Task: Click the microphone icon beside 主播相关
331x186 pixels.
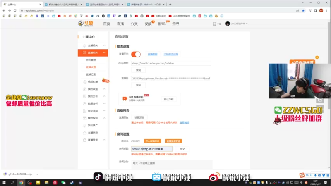Action: 84,45
